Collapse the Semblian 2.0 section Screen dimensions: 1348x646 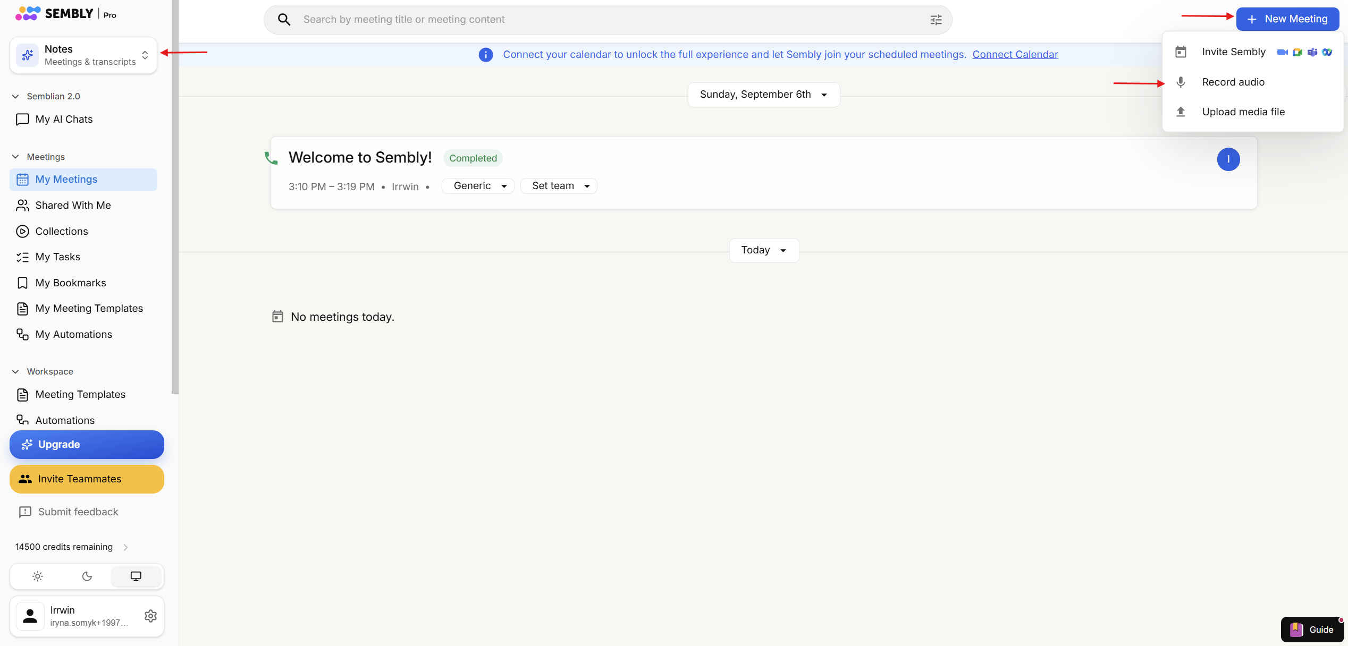coord(15,96)
